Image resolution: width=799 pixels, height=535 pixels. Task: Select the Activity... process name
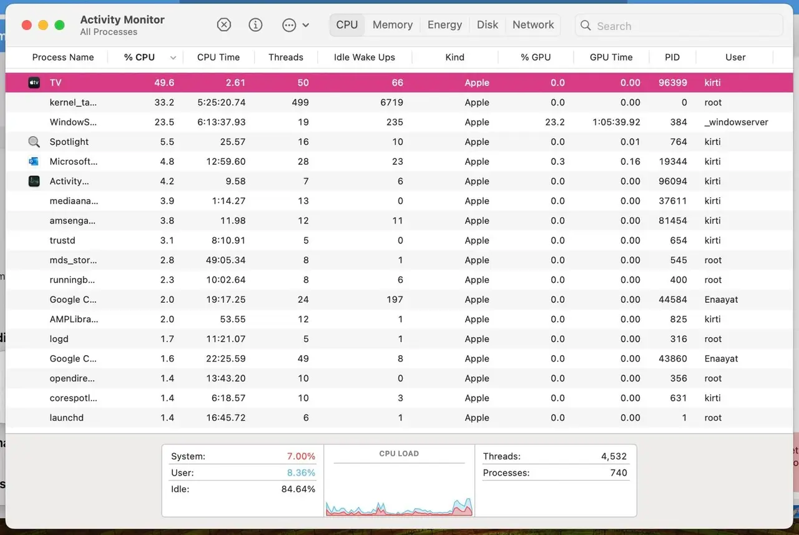[69, 181]
